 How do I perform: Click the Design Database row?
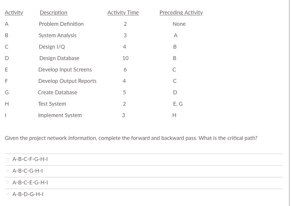click(59, 58)
